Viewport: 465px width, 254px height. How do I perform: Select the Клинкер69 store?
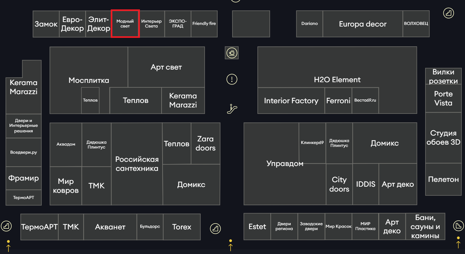click(x=312, y=143)
